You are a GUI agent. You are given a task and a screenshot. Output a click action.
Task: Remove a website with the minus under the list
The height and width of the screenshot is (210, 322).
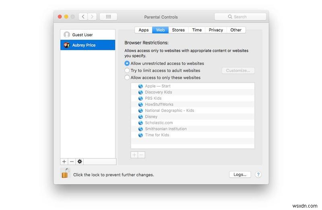142,154
